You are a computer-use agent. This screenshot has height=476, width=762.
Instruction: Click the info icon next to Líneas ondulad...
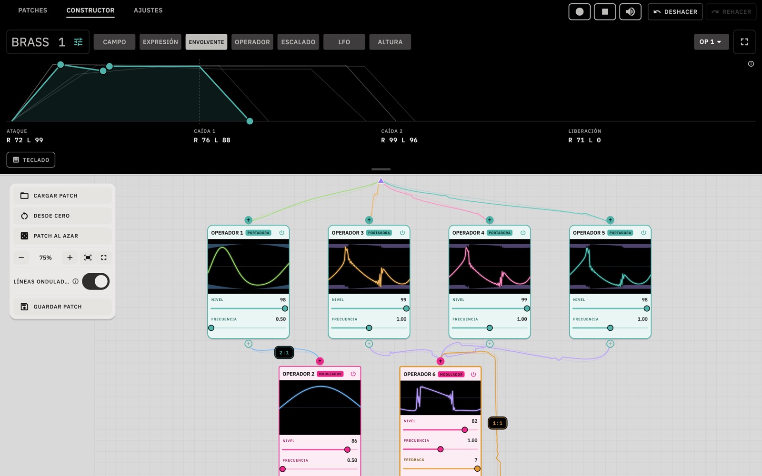tap(75, 281)
